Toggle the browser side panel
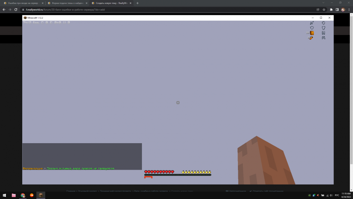This screenshot has height=199, width=353. pyautogui.click(x=337, y=10)
